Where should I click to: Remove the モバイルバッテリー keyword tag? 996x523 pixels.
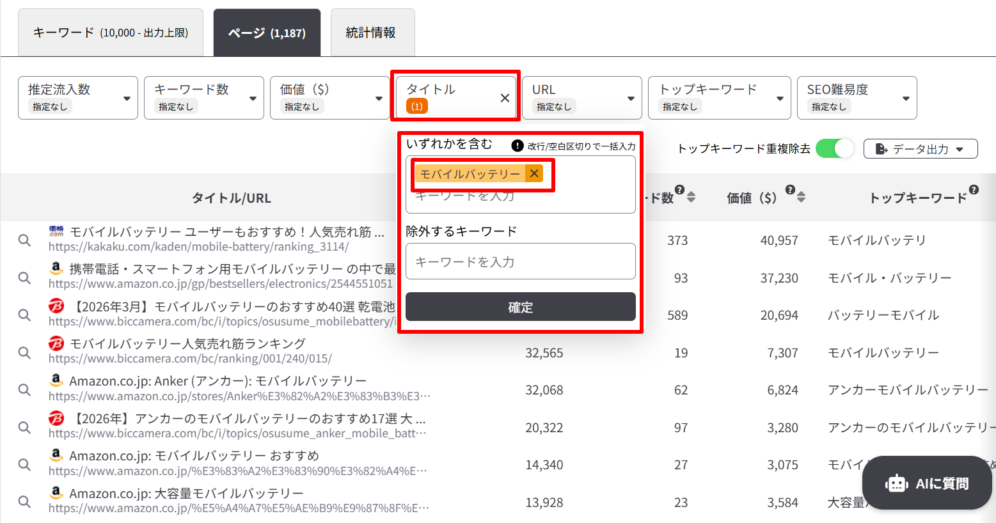534,173
